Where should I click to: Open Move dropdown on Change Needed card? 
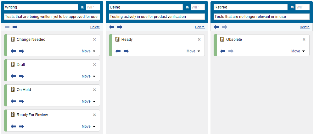click(88, 51)
